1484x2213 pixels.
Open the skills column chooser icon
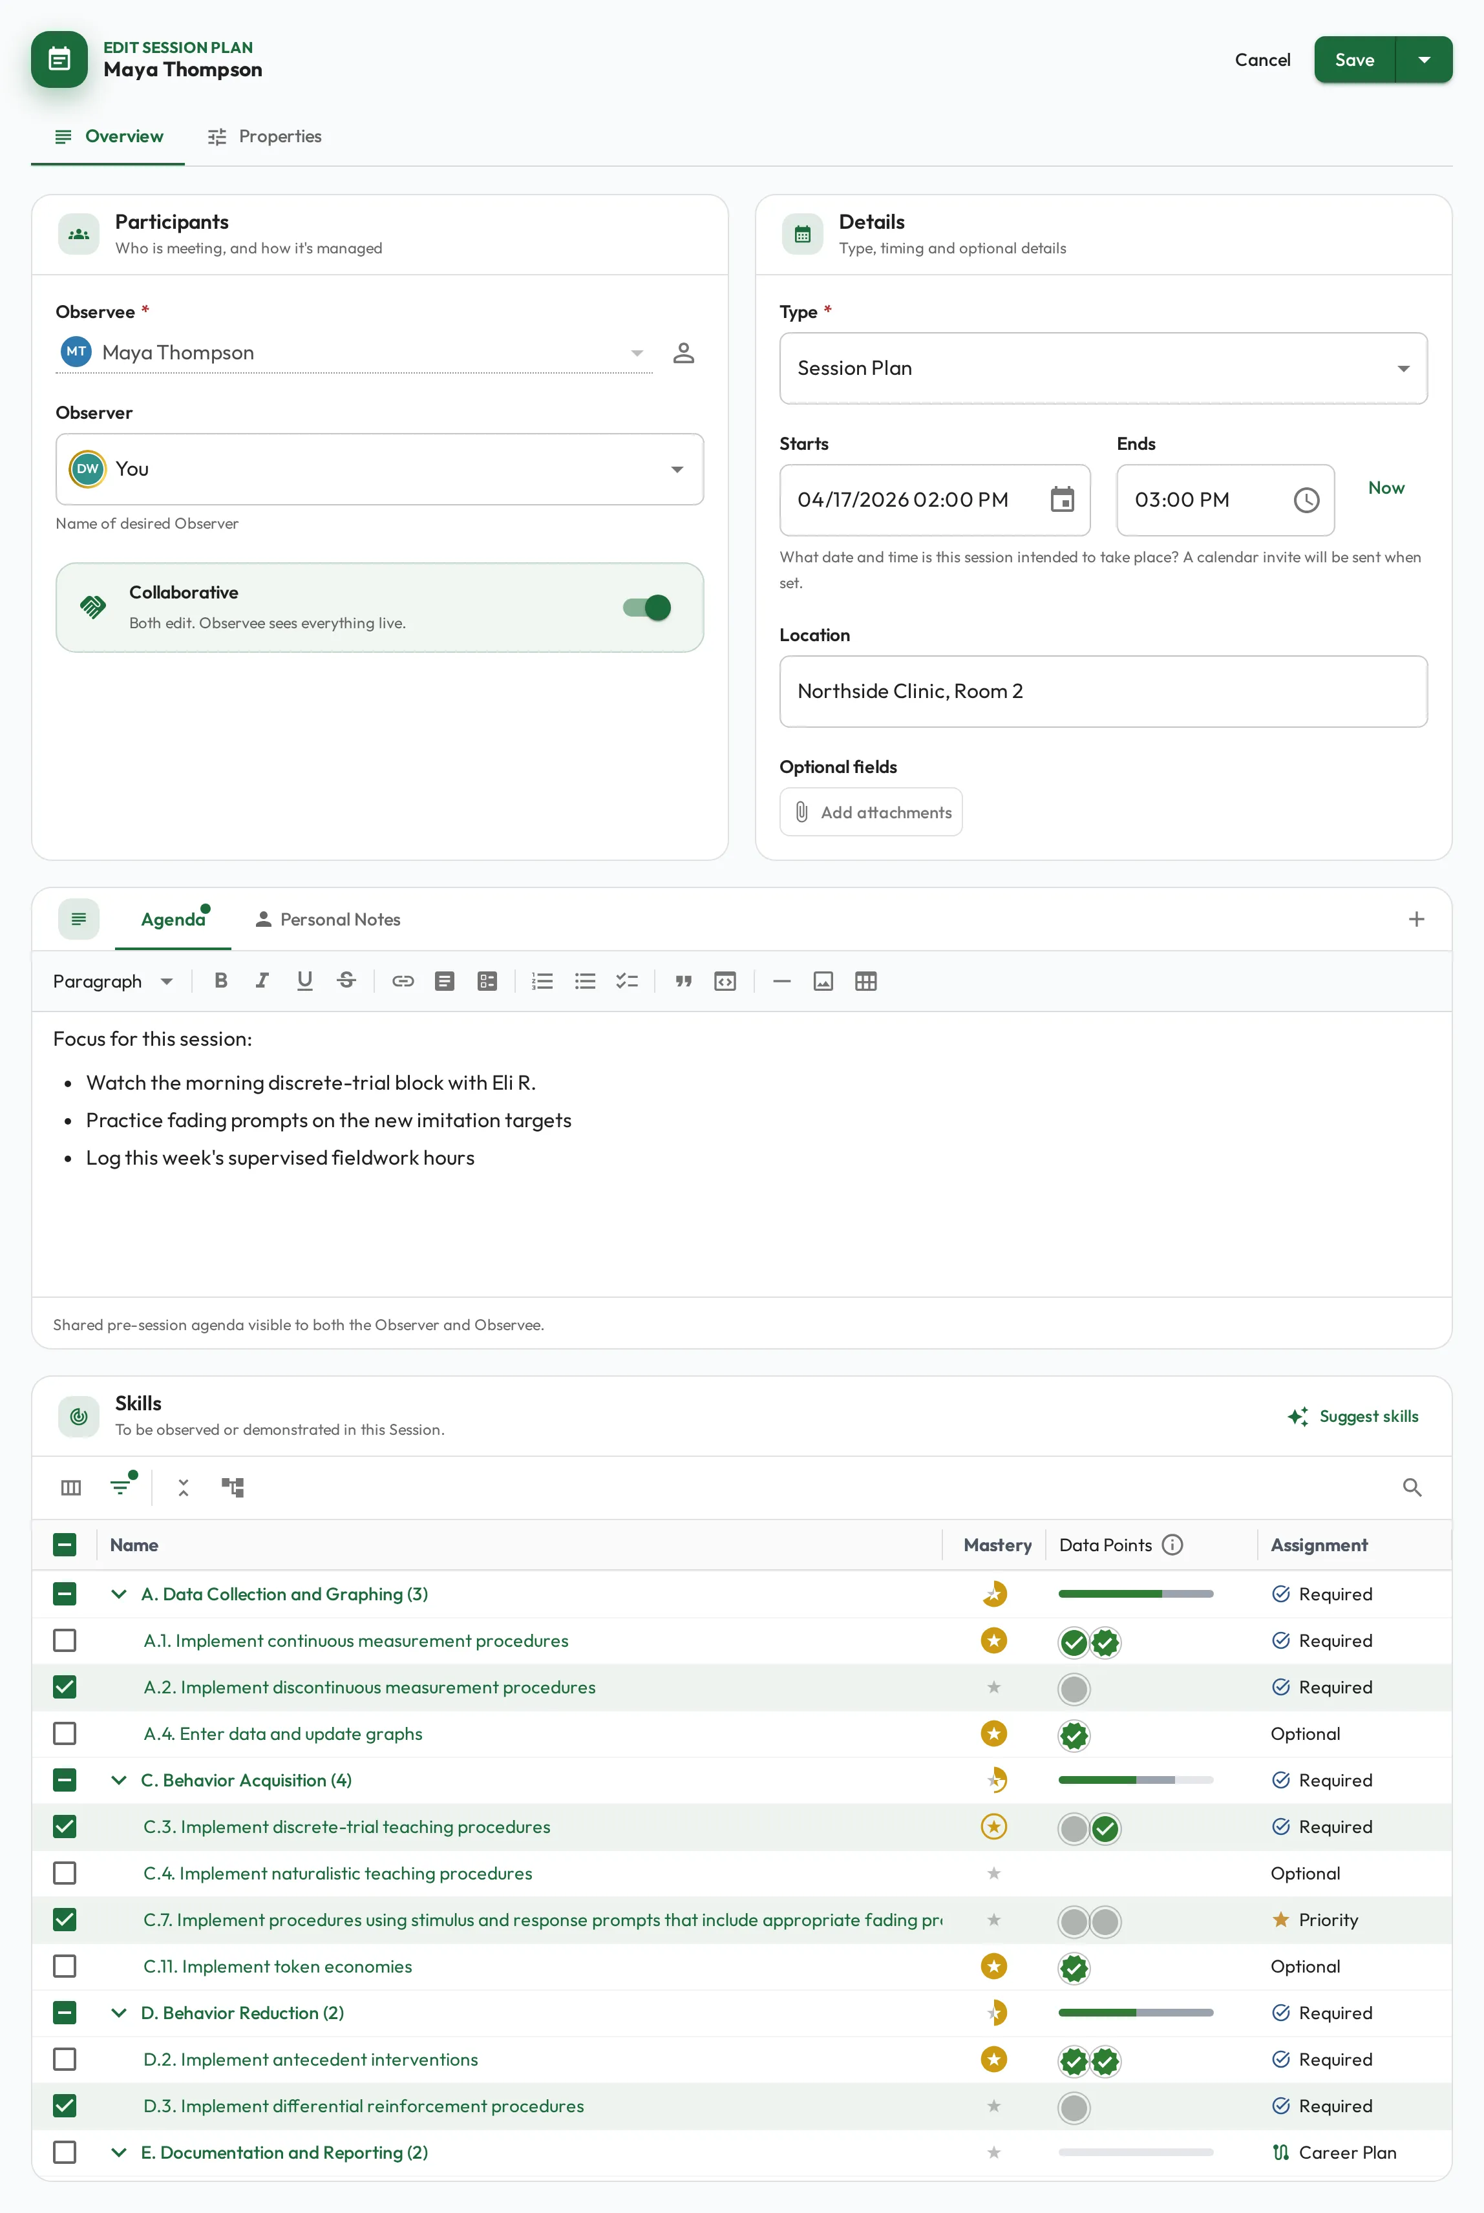click(x=71, y=1487)
